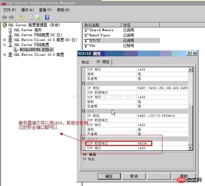Image resolution: width=205 pixels, height=186 pixels.
Task: Click the 应用(A) button
Action: point(159,176)
